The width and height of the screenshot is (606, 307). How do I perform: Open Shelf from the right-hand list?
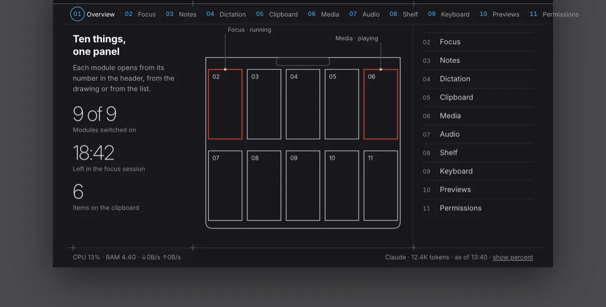pos(478,153)
